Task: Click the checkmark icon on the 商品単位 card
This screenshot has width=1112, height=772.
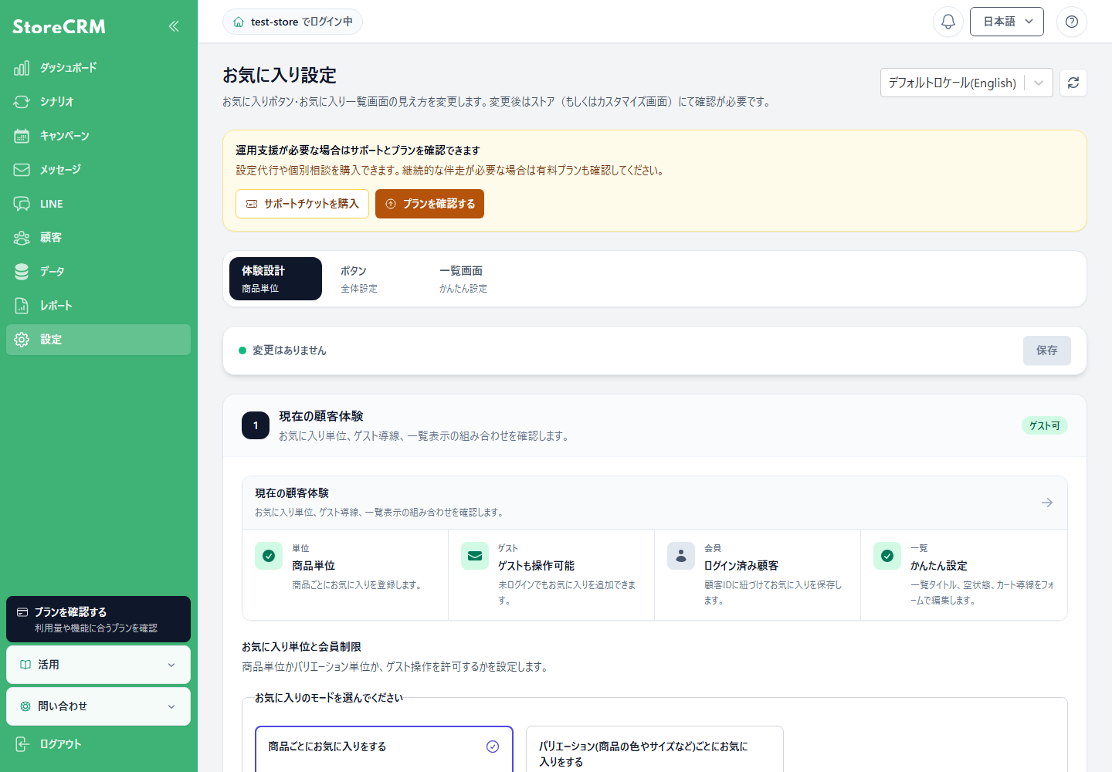Action: pyautogui.click(x=269, y=556)
